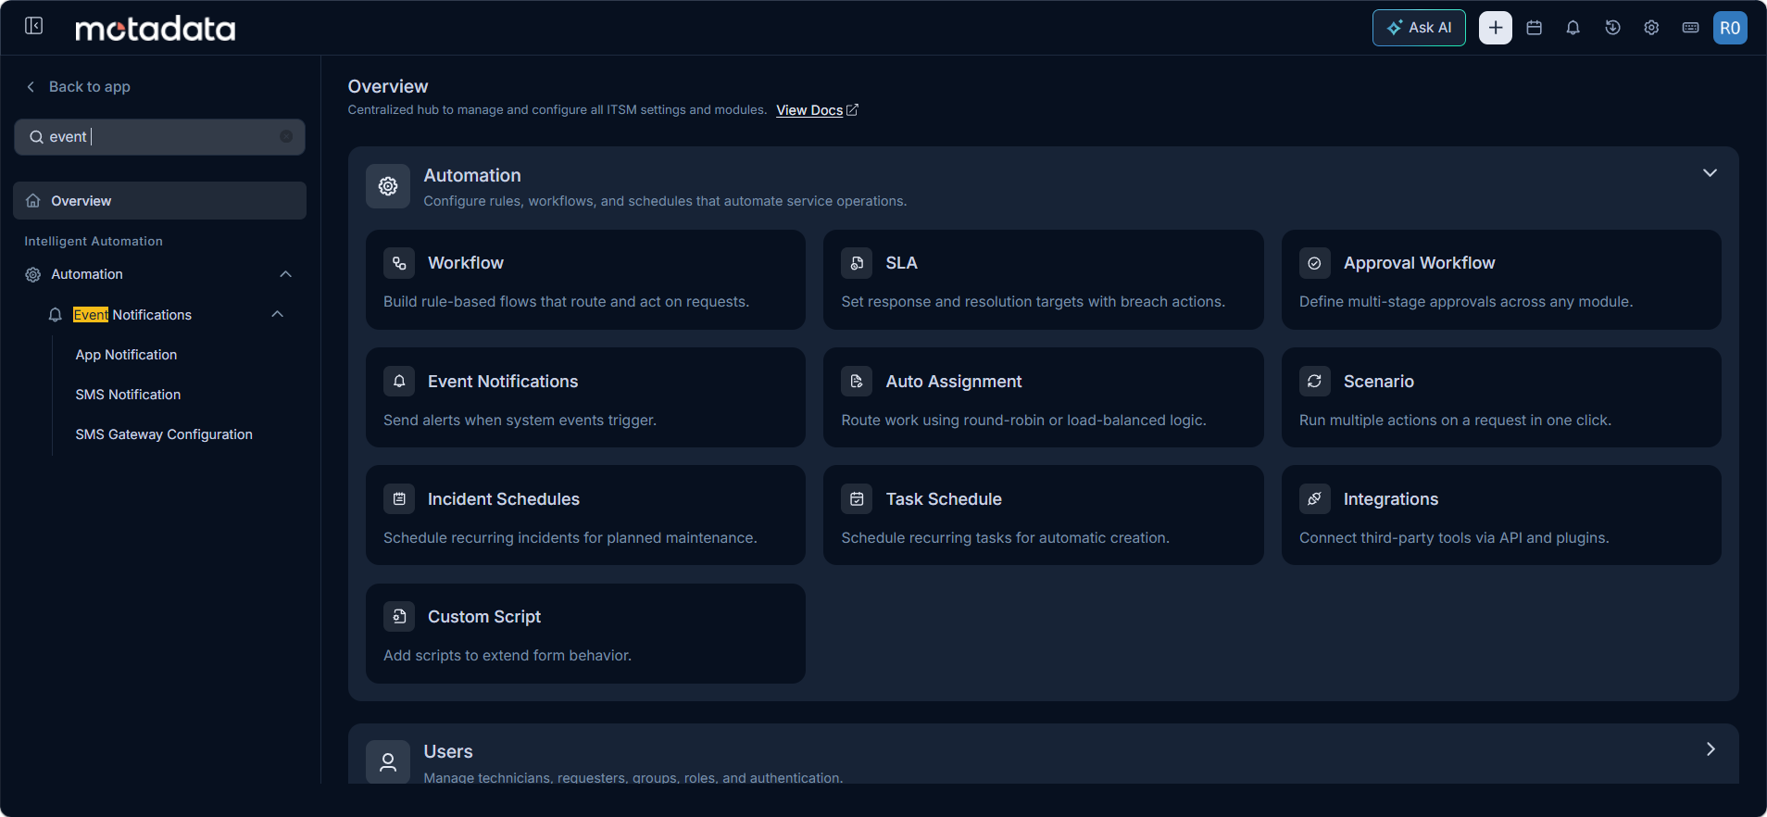
Task: Open the RO user avatar menu
Action: pyautogui.click(x=1730, y=28)
